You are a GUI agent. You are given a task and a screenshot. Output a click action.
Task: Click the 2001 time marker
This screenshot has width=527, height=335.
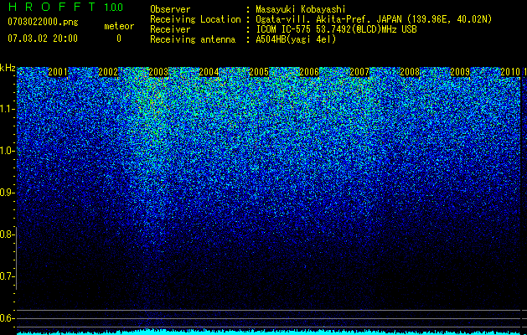pyautogui.click(x=58, y=72)
